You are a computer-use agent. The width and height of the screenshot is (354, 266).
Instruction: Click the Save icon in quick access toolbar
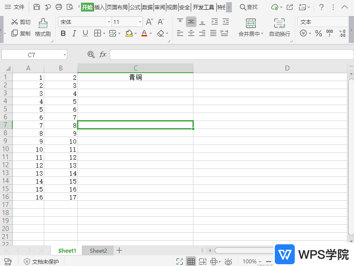coord(37,7)
